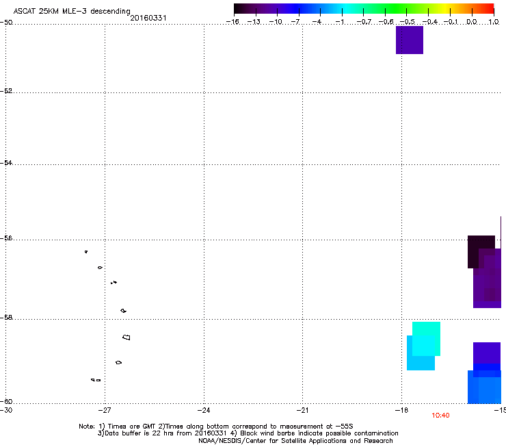Viewport: 506px width, 445px height.
Task: Click the colorbar label -0.1
Action: [x=451, y=22]
